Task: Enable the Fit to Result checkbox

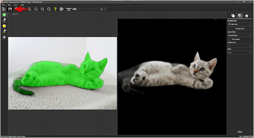Action: 229,39
